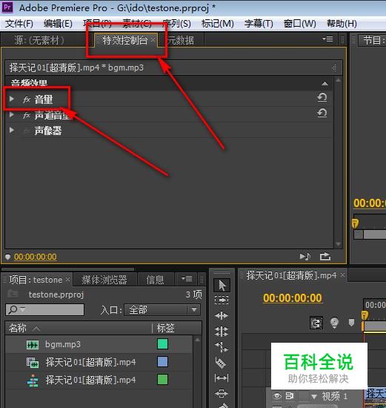Open the 字幕(T) menu
The width and height of the screenshot is (386, 408).
259,24
